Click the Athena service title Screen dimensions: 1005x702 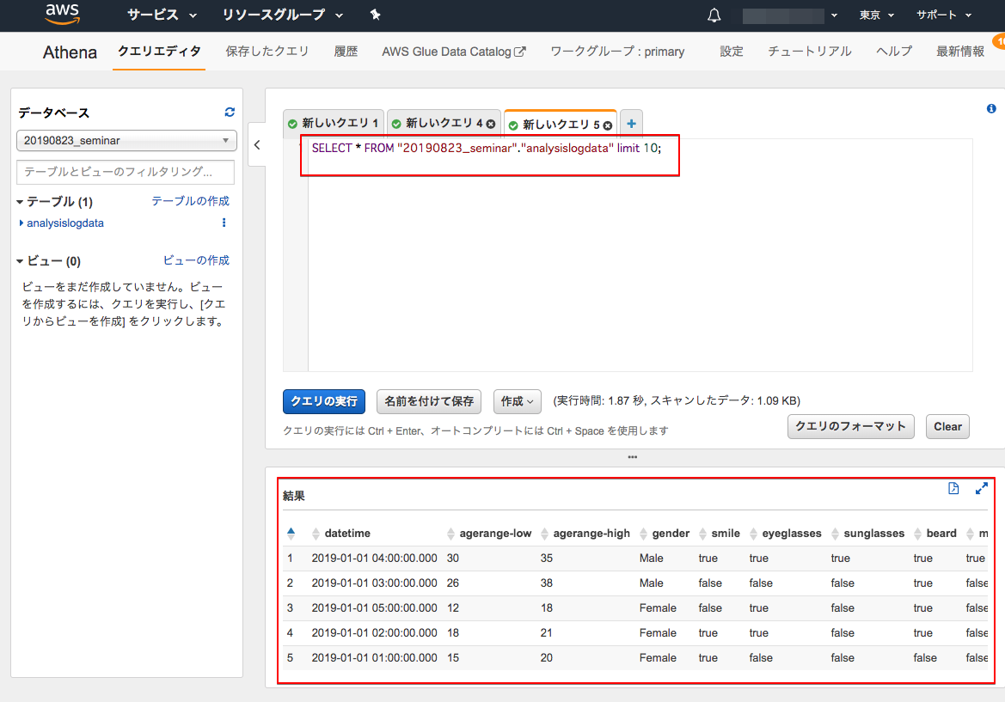(x=70, y=52)
